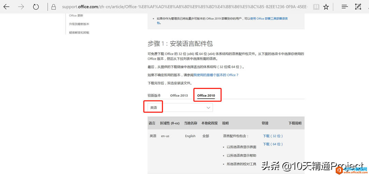Open the Hub three-lines icon
369x176 pixels.
pyautogui.click(x=344, y=7)
